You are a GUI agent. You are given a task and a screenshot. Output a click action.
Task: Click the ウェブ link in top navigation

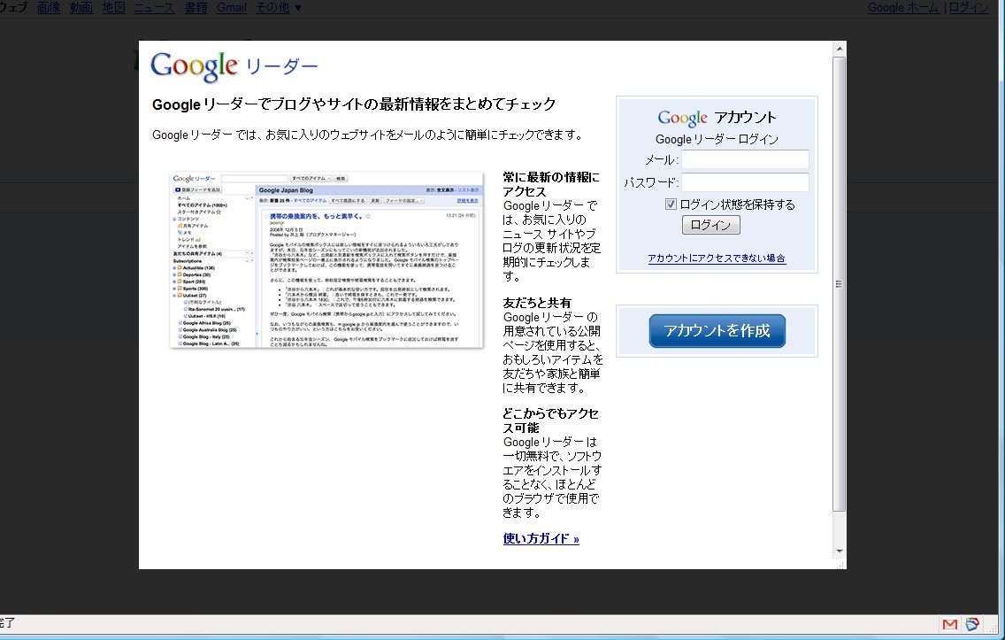click(13, 8)
